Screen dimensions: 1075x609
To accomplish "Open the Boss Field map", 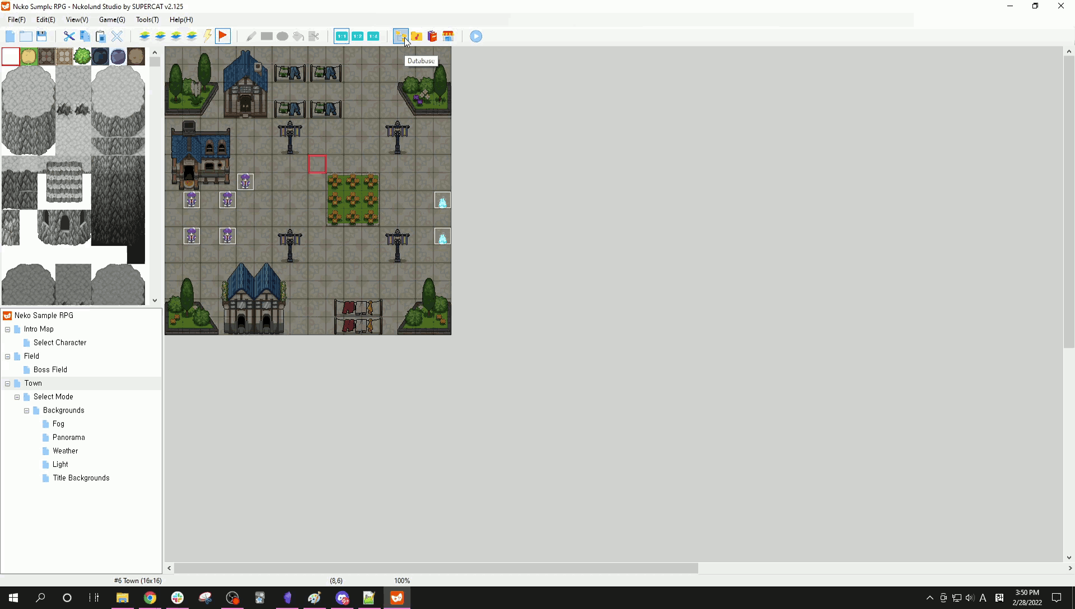I will [50, 370].
